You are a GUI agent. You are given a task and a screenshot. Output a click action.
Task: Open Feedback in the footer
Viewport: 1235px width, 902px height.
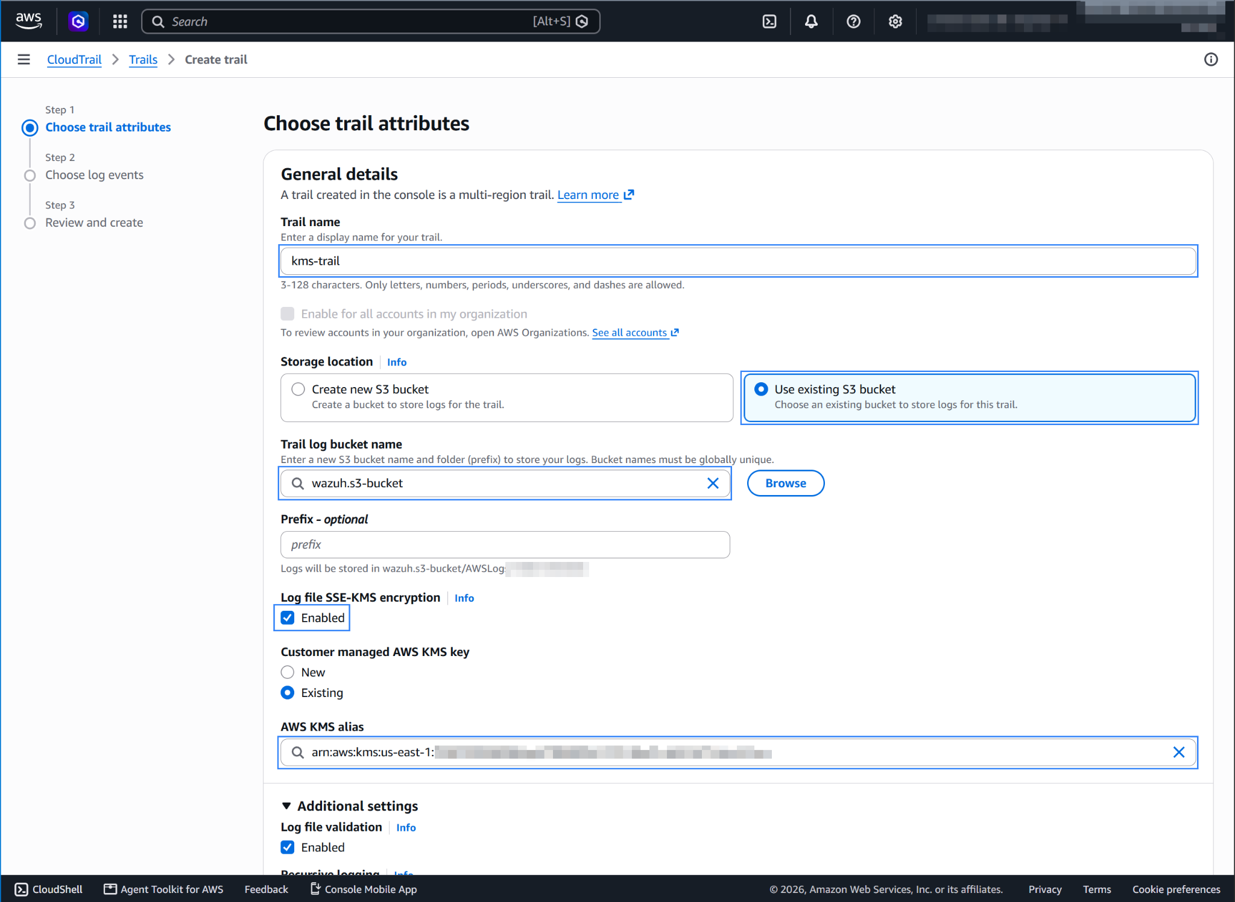266,889
